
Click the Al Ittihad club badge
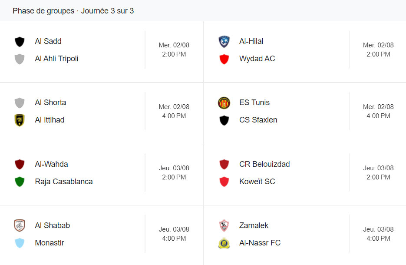point(20,120)
